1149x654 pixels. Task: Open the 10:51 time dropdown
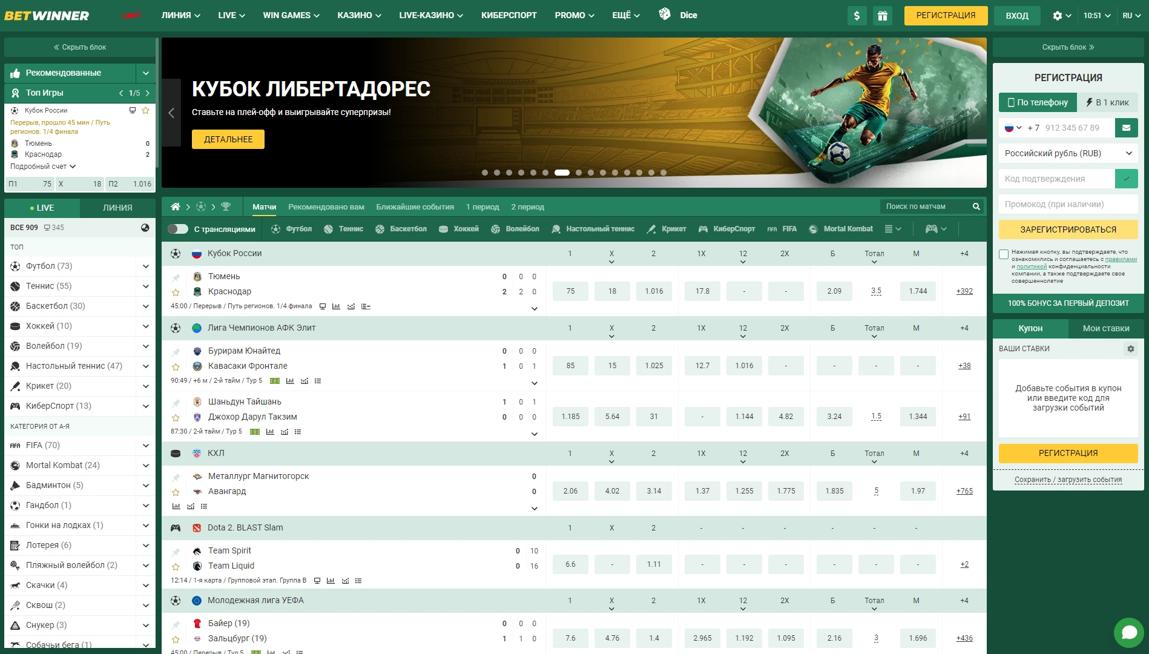[x=1096, y=16]
